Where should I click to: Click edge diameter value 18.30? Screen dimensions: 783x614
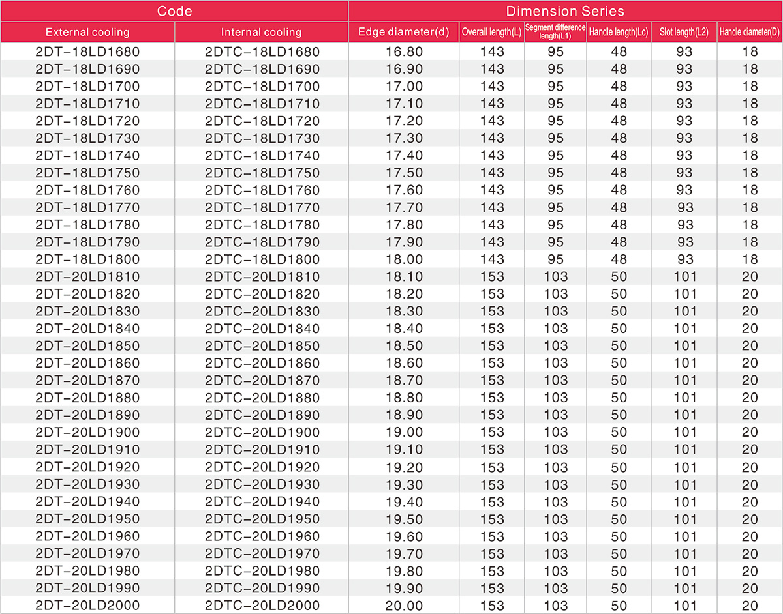[404, 311]
